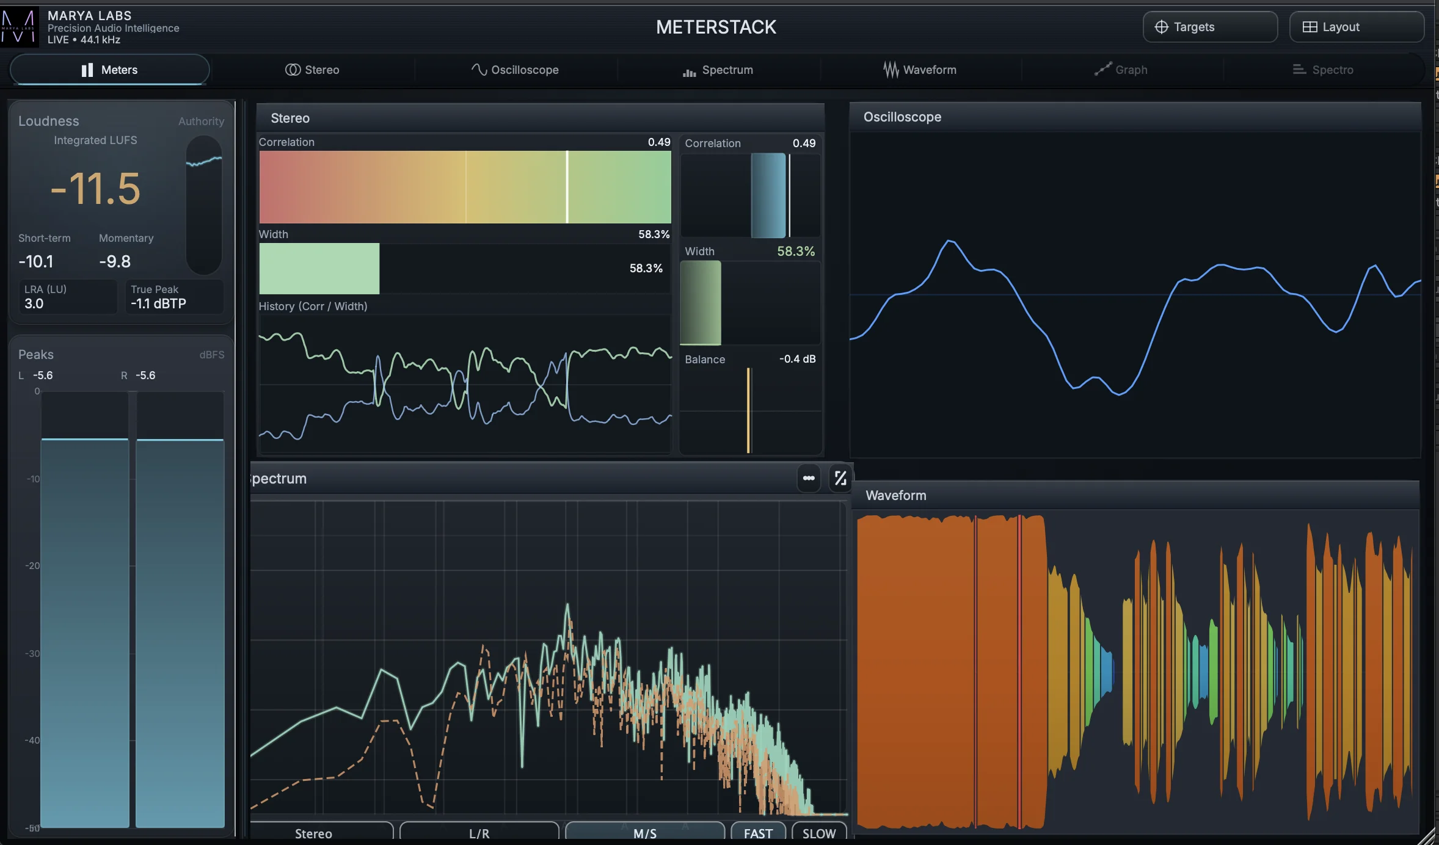
Task: Click the True Peak readout box
Action: 174,297
